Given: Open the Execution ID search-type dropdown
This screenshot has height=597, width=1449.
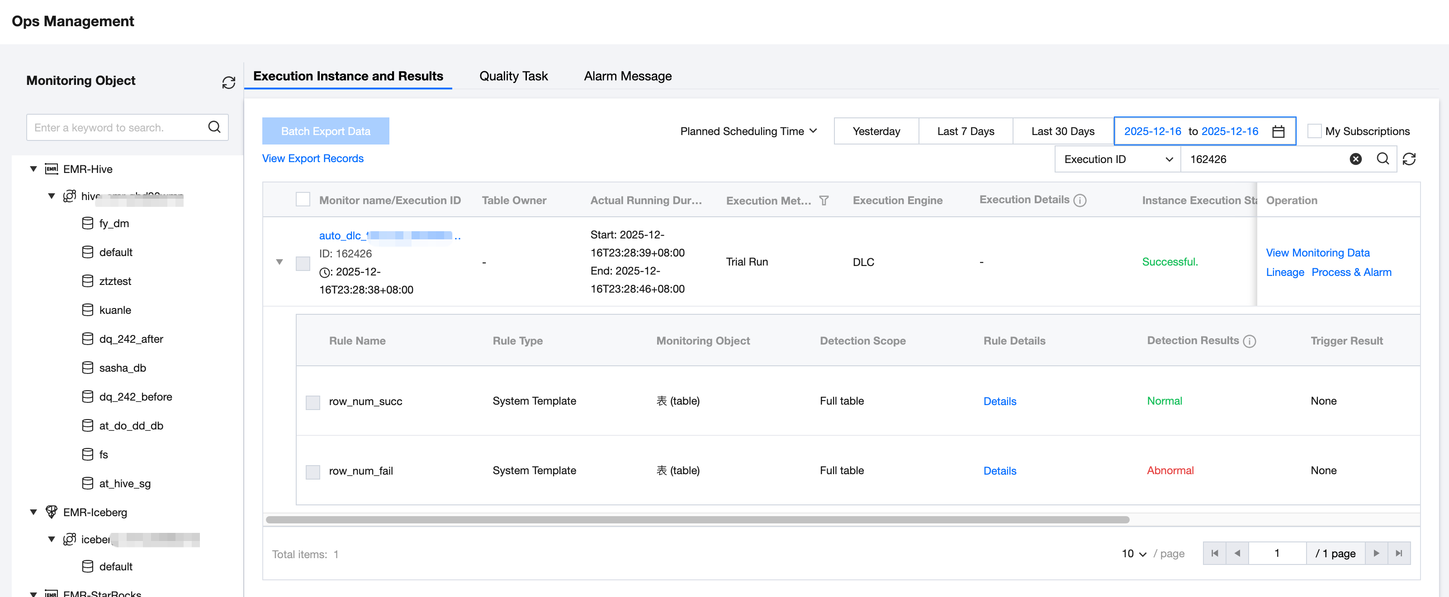Looking at the screenshot, I should click(1117, 159).
